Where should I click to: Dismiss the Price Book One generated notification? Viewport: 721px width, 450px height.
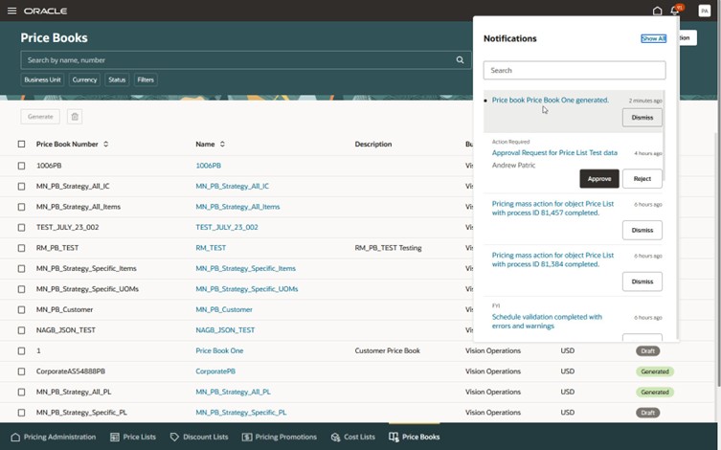click(642, 118)
